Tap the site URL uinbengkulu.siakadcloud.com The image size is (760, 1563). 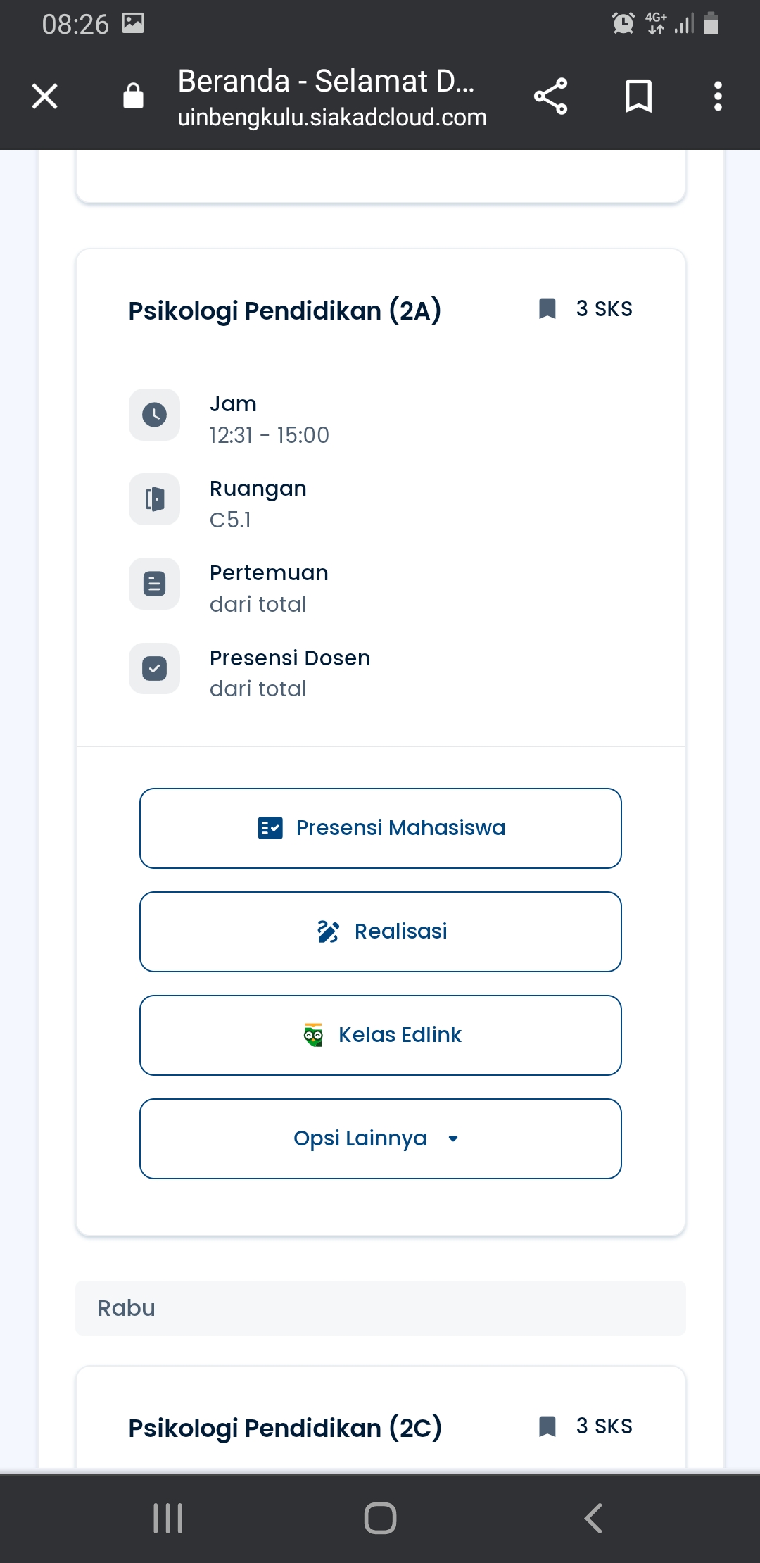pyautogui.click(x=332, y=118)
